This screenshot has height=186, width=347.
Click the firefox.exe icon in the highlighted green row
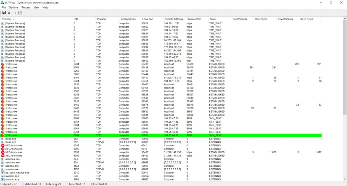pos(3,135)
